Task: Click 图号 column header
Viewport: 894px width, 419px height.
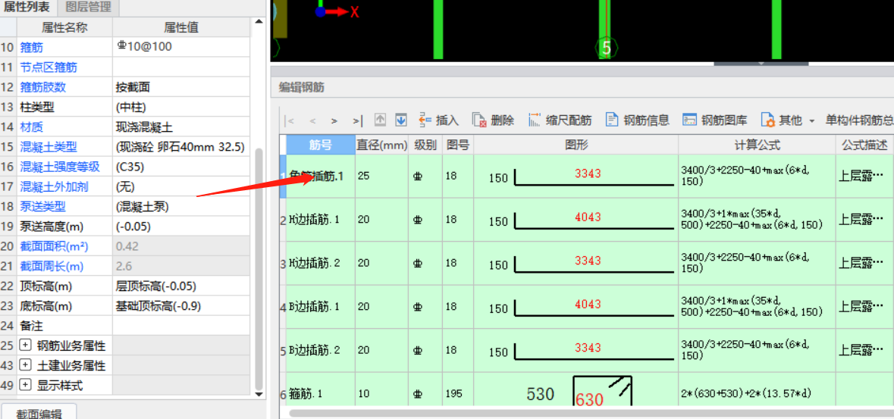Action: [458, 145]
